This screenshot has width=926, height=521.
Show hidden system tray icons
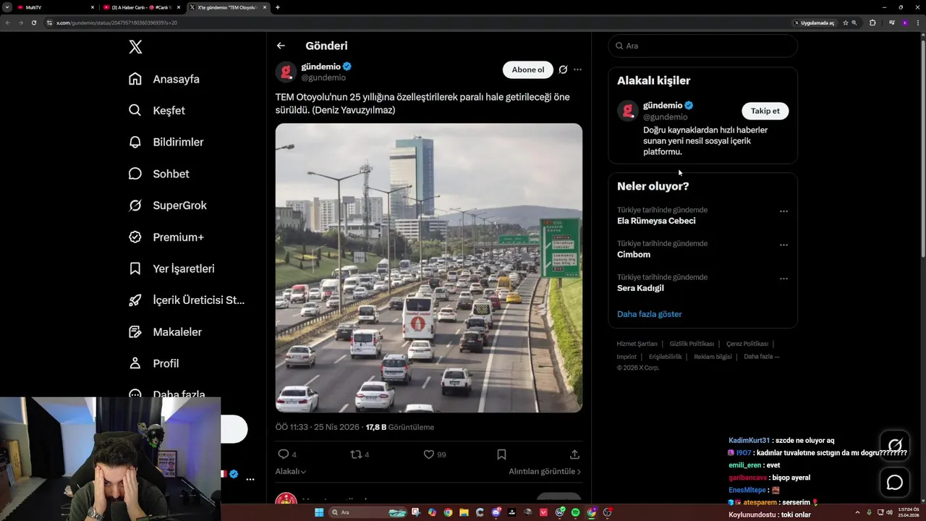[x=858, y=512]
